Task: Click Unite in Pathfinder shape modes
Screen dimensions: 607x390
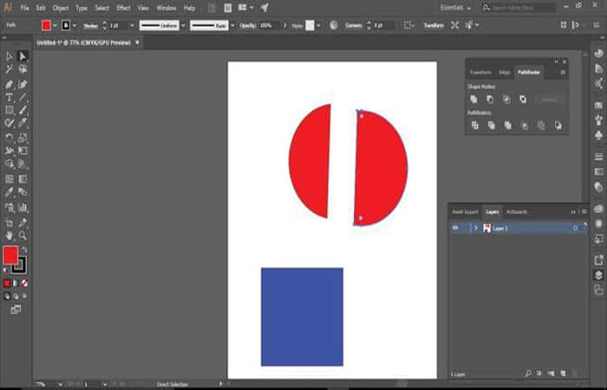Action: 473,100
